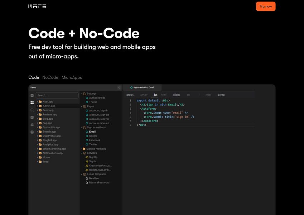Switch to the MicroApps tab
The width and height of the screenshot is (304, 215).
coord(72,77)
